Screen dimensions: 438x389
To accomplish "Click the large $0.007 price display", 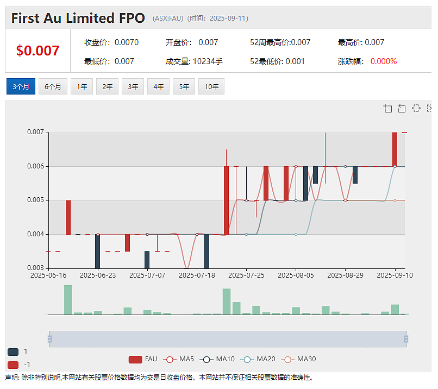I will [x=37, y=51].
